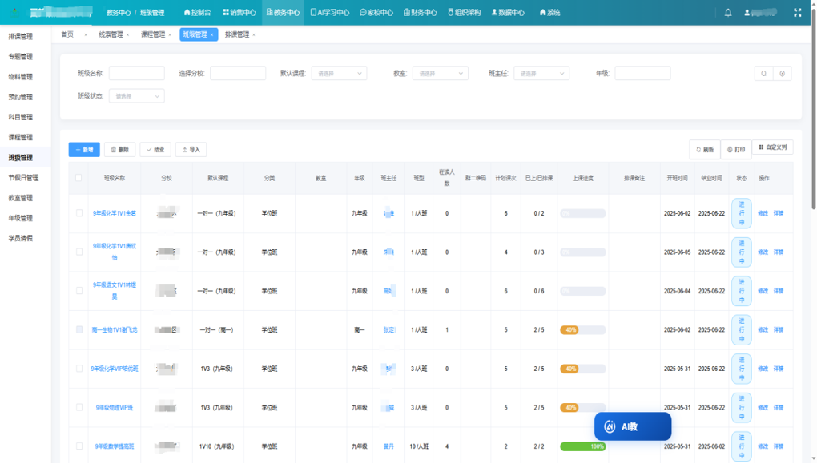
Task: Open 财务中心 in the top navigation
Action: 420,13
